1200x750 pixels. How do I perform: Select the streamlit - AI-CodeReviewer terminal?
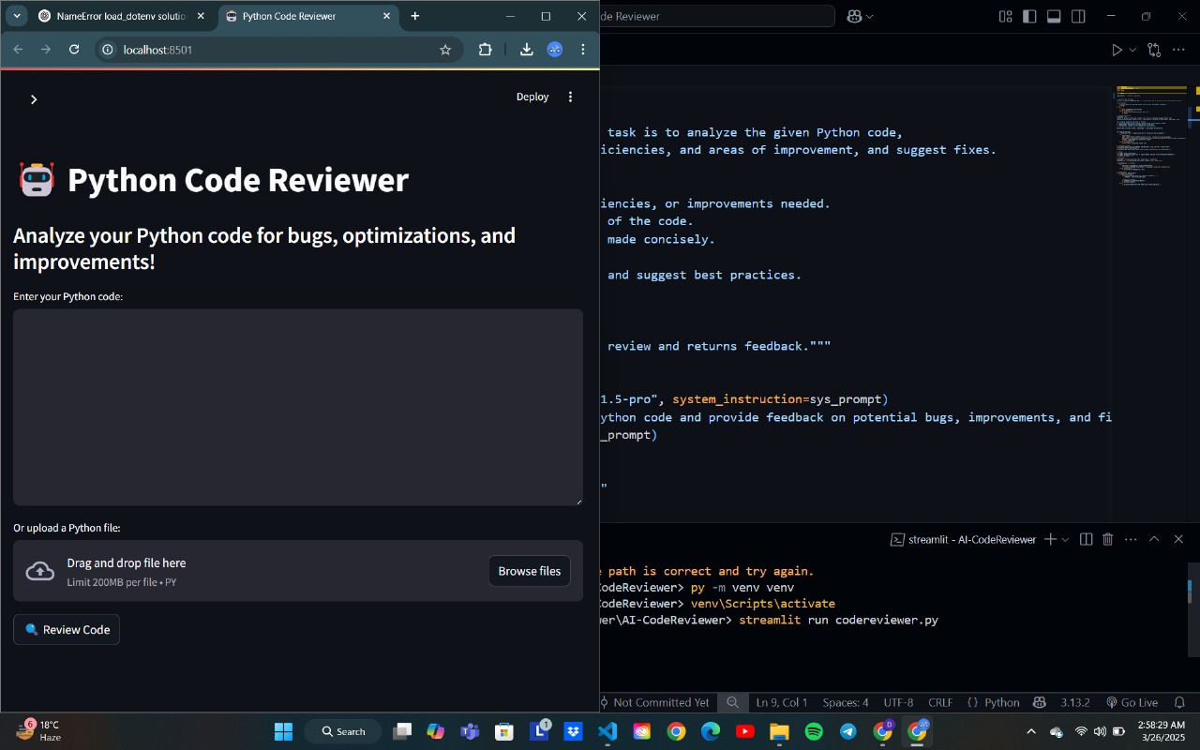click(963, 539)
